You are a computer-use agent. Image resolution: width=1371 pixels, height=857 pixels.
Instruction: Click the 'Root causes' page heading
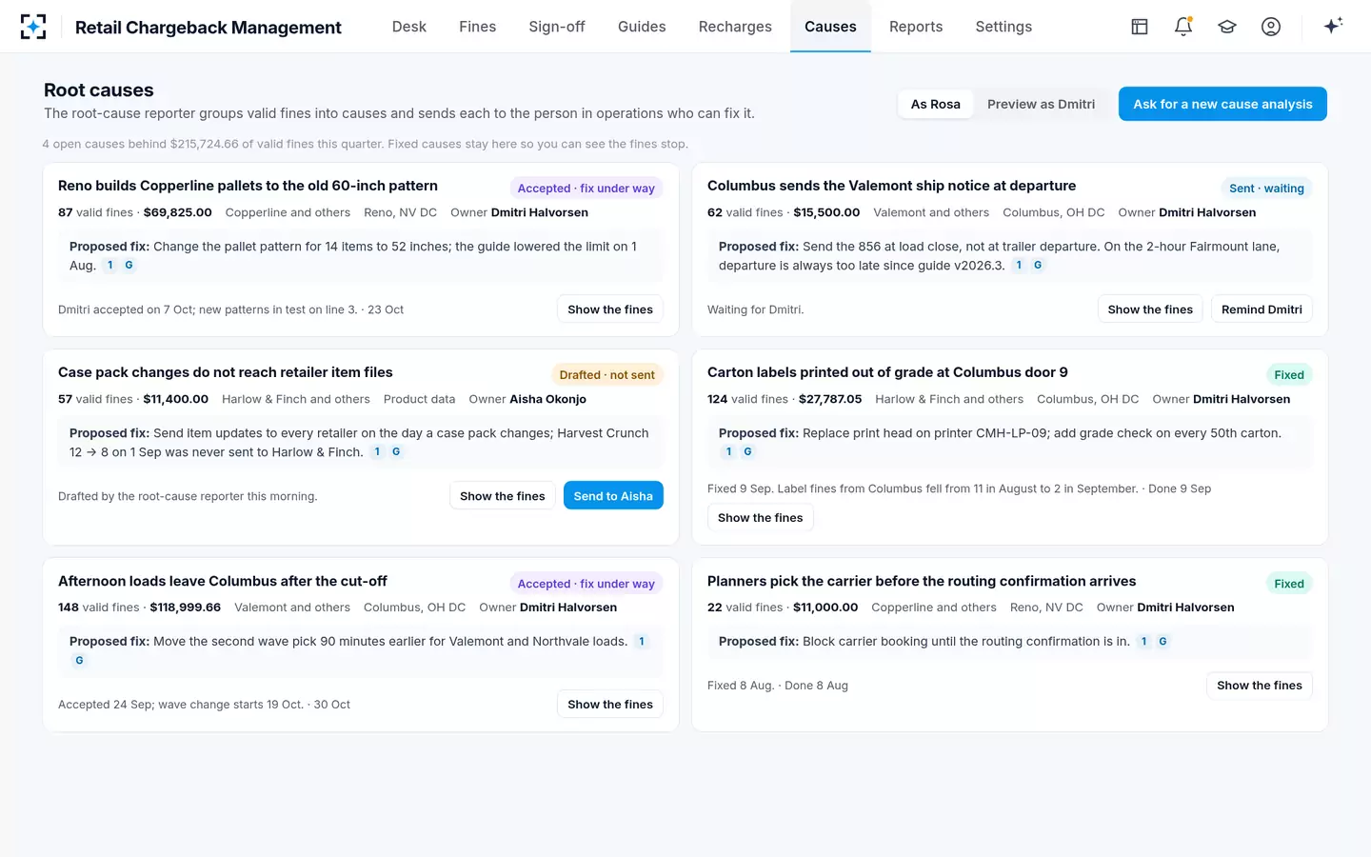pos(99,90)
